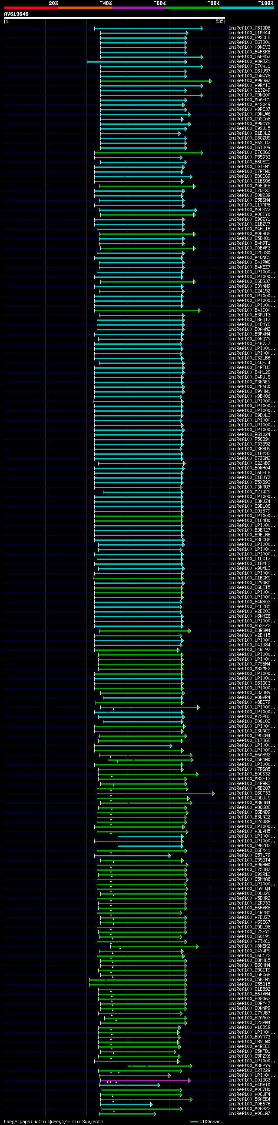Screen dimensions: 278x1125
Task: Select the UniRef100_Q294K5 label
Action: pyautogui.click(x=249, y=583)
